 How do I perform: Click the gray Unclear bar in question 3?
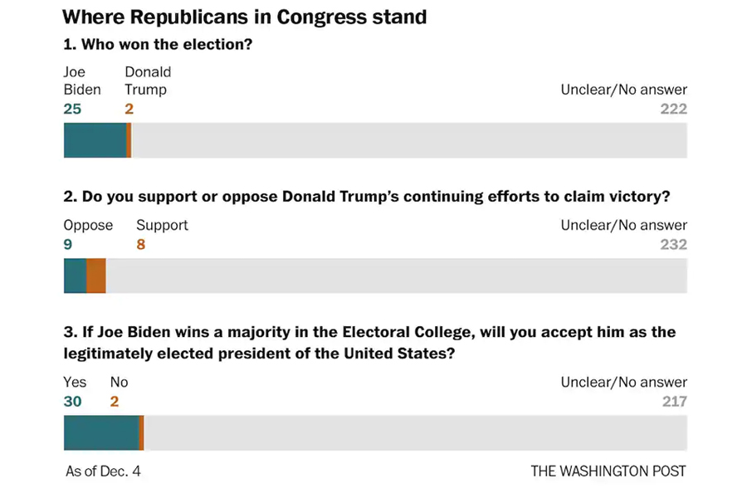click(x=416, y=432)
